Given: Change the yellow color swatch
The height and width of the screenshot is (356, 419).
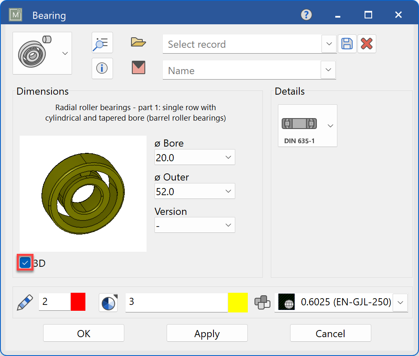Looking at the screenshot, I should [238, 302].
